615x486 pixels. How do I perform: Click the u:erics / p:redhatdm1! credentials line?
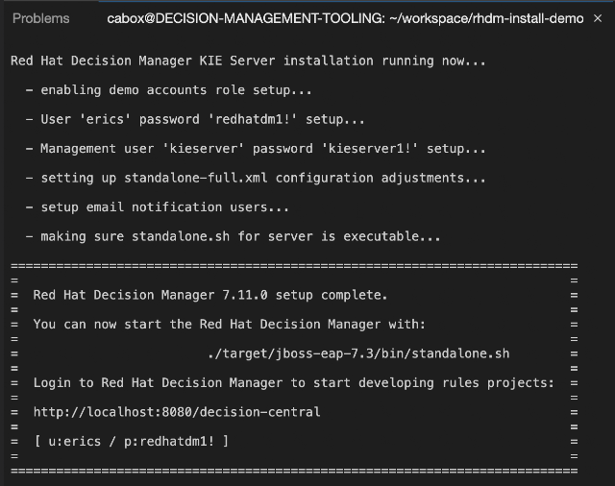(x=132, y=441)
